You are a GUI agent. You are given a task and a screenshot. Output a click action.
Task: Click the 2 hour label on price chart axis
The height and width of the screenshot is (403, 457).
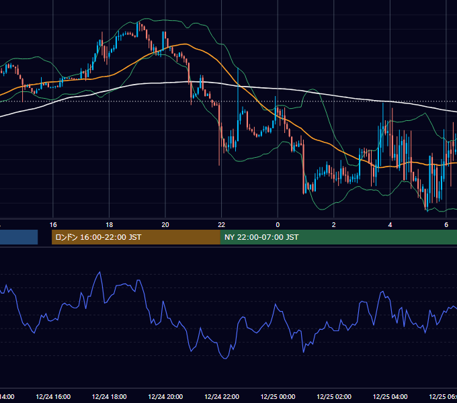[334, 225]
